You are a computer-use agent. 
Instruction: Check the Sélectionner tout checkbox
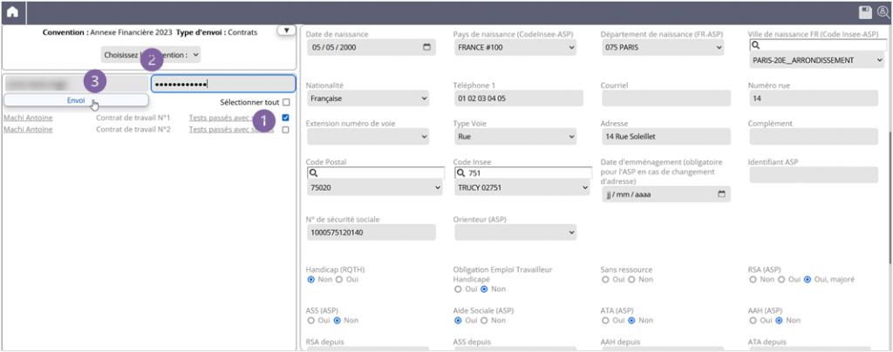(286, 102)
